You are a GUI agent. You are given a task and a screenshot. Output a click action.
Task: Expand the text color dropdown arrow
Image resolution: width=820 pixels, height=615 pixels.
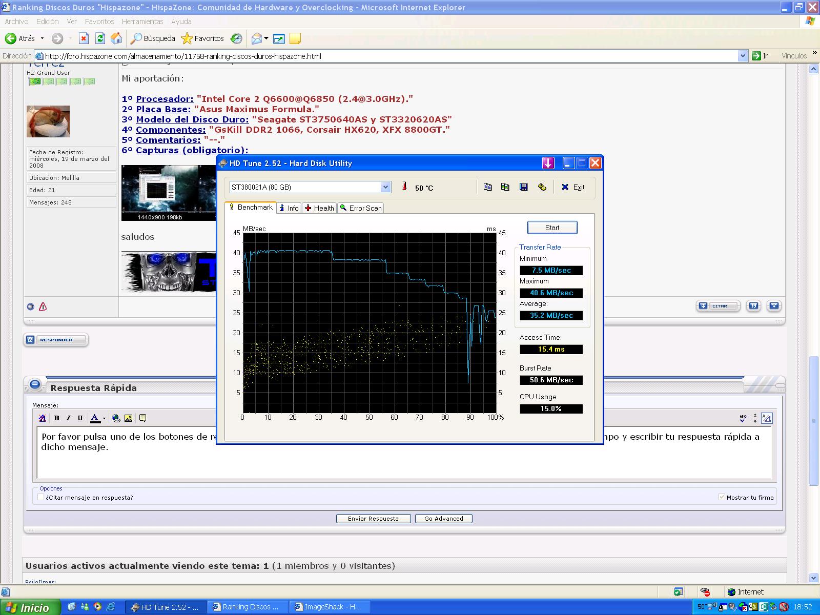pos(104,418)
